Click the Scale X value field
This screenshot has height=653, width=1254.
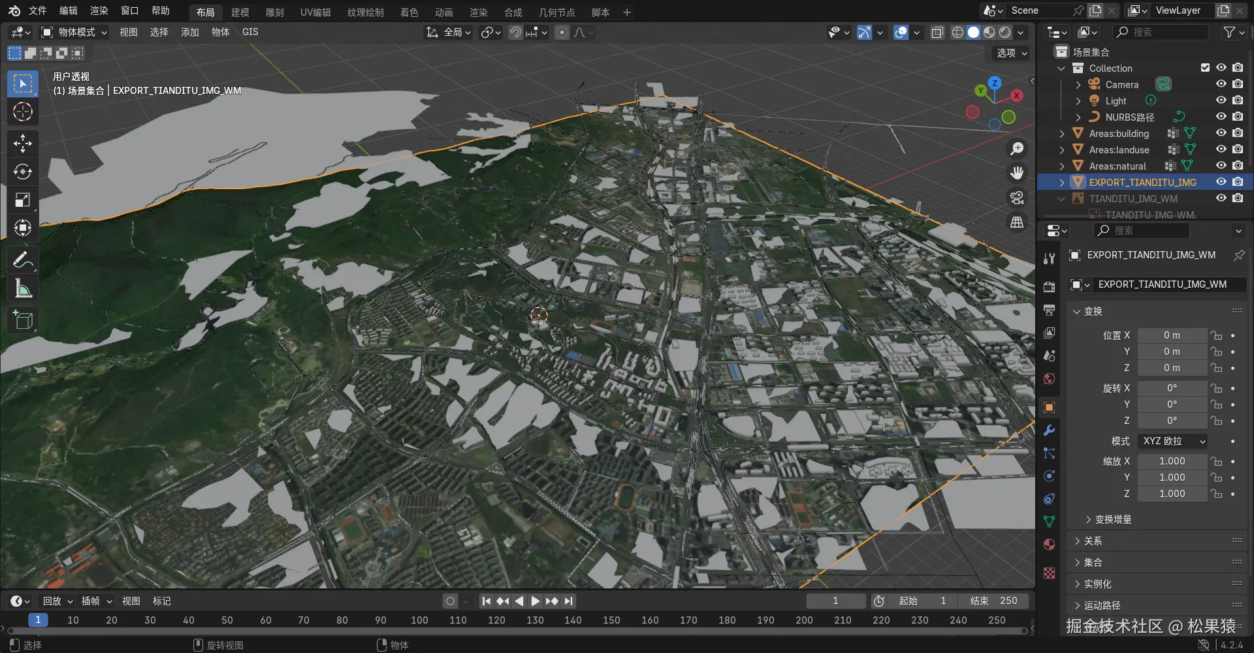click(x=1172, y=461)
